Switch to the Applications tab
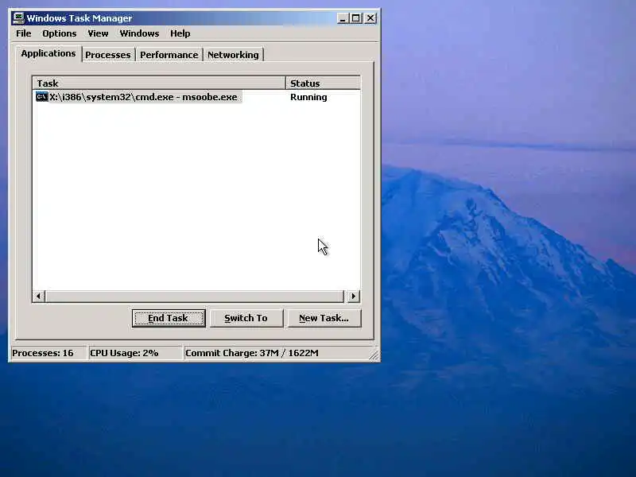Image resolution: width=636 pixels, height=477 pixels. (48, 53)
